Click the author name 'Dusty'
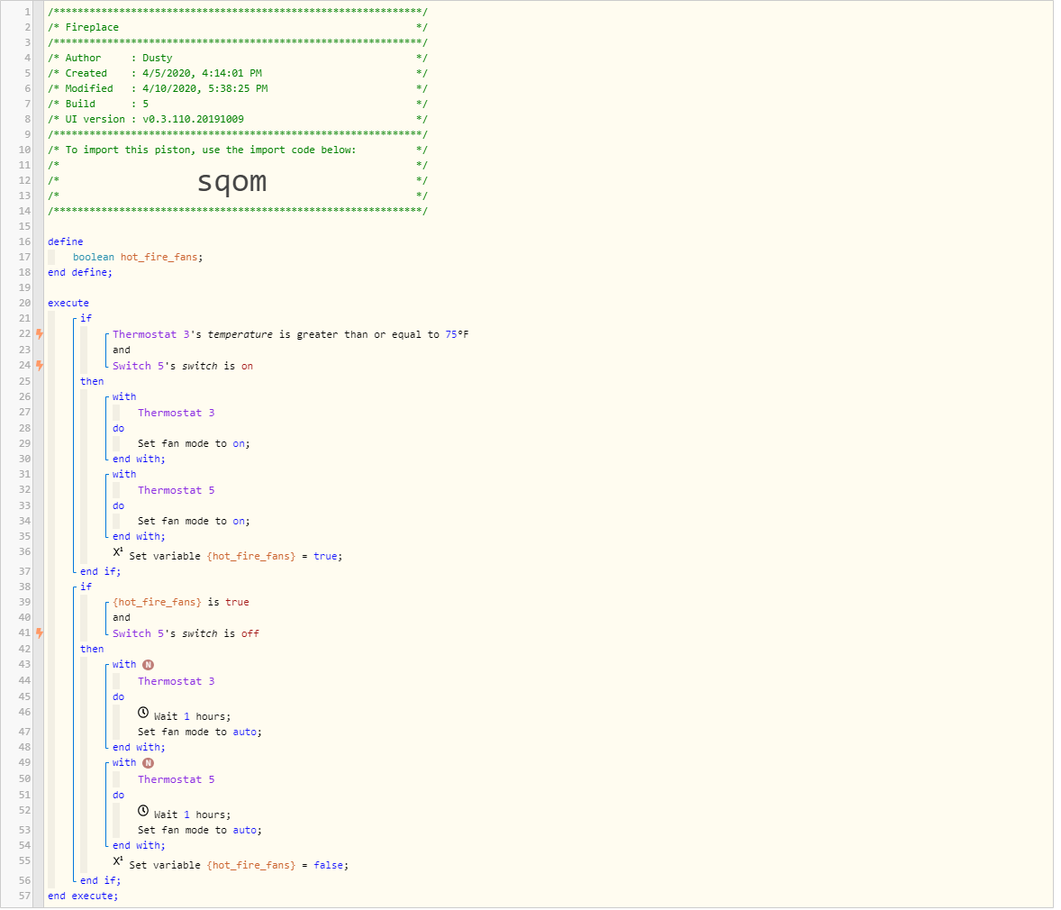 tap(157, 59)
